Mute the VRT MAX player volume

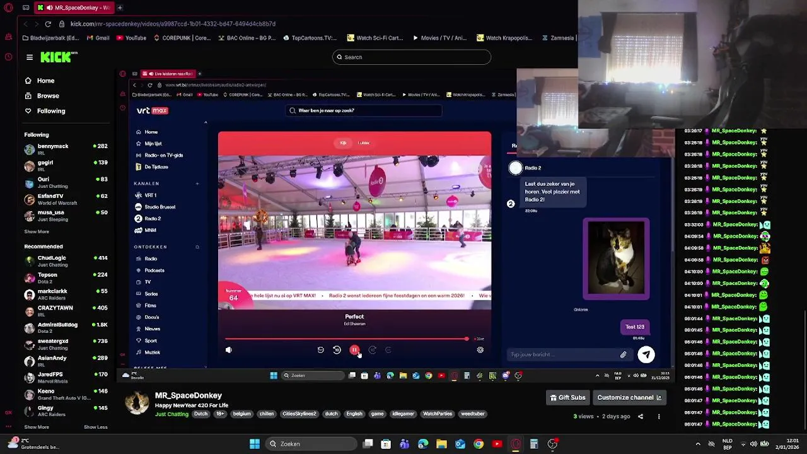pyautogui.click(x=228, y=350)
